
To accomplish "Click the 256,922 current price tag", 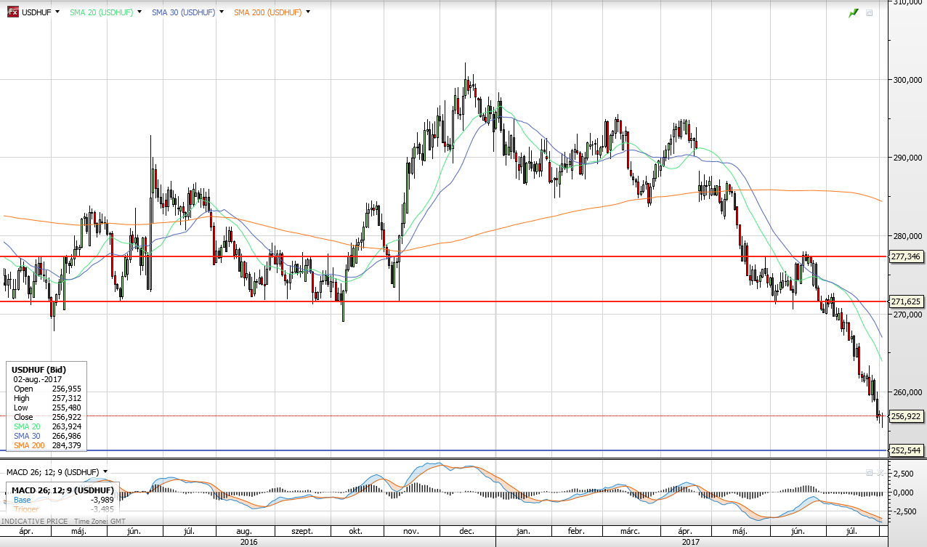I will point(906,416).
